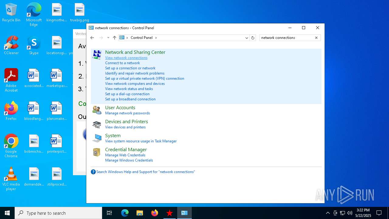Screen dimensions: 389x219
Task: Show hidden system tray icons
Action: tap(328, 213)
